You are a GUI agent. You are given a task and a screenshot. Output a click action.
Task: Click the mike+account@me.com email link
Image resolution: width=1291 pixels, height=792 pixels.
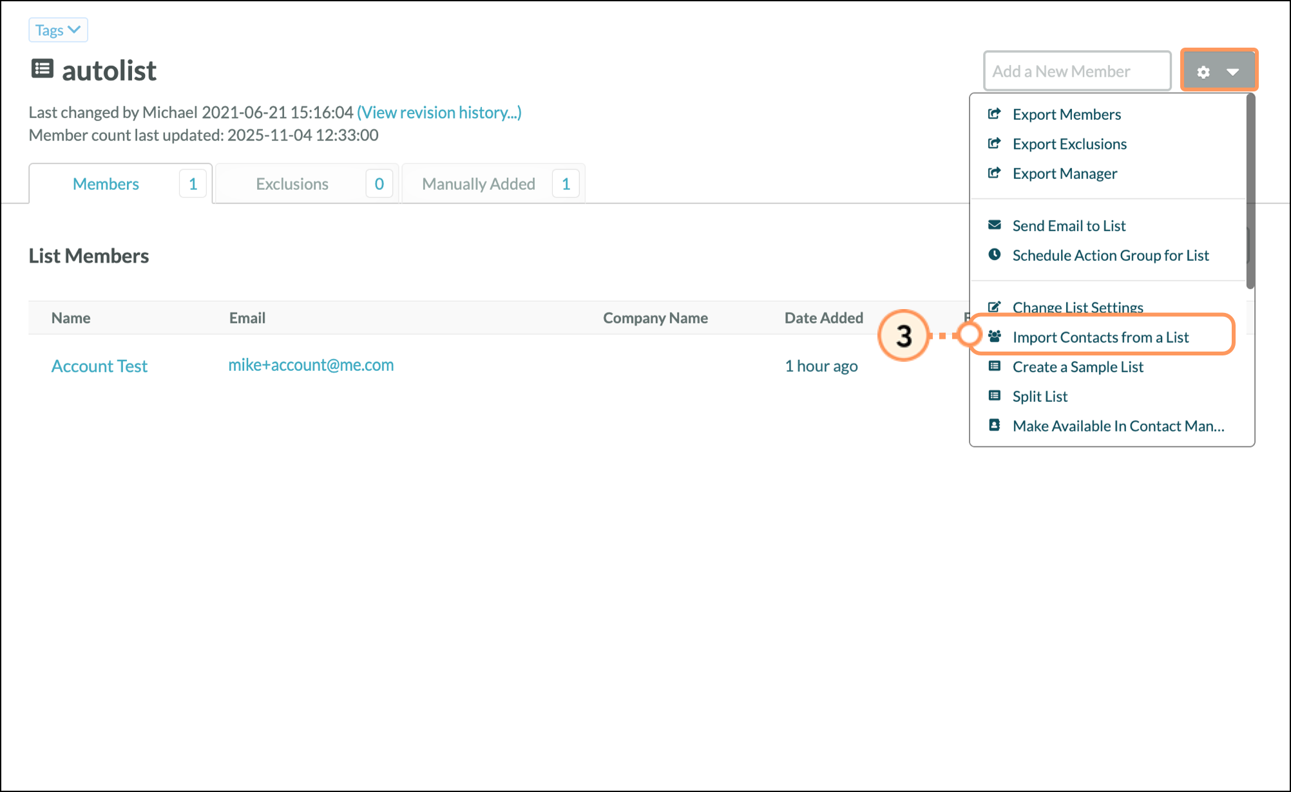[x=311, y=365]
